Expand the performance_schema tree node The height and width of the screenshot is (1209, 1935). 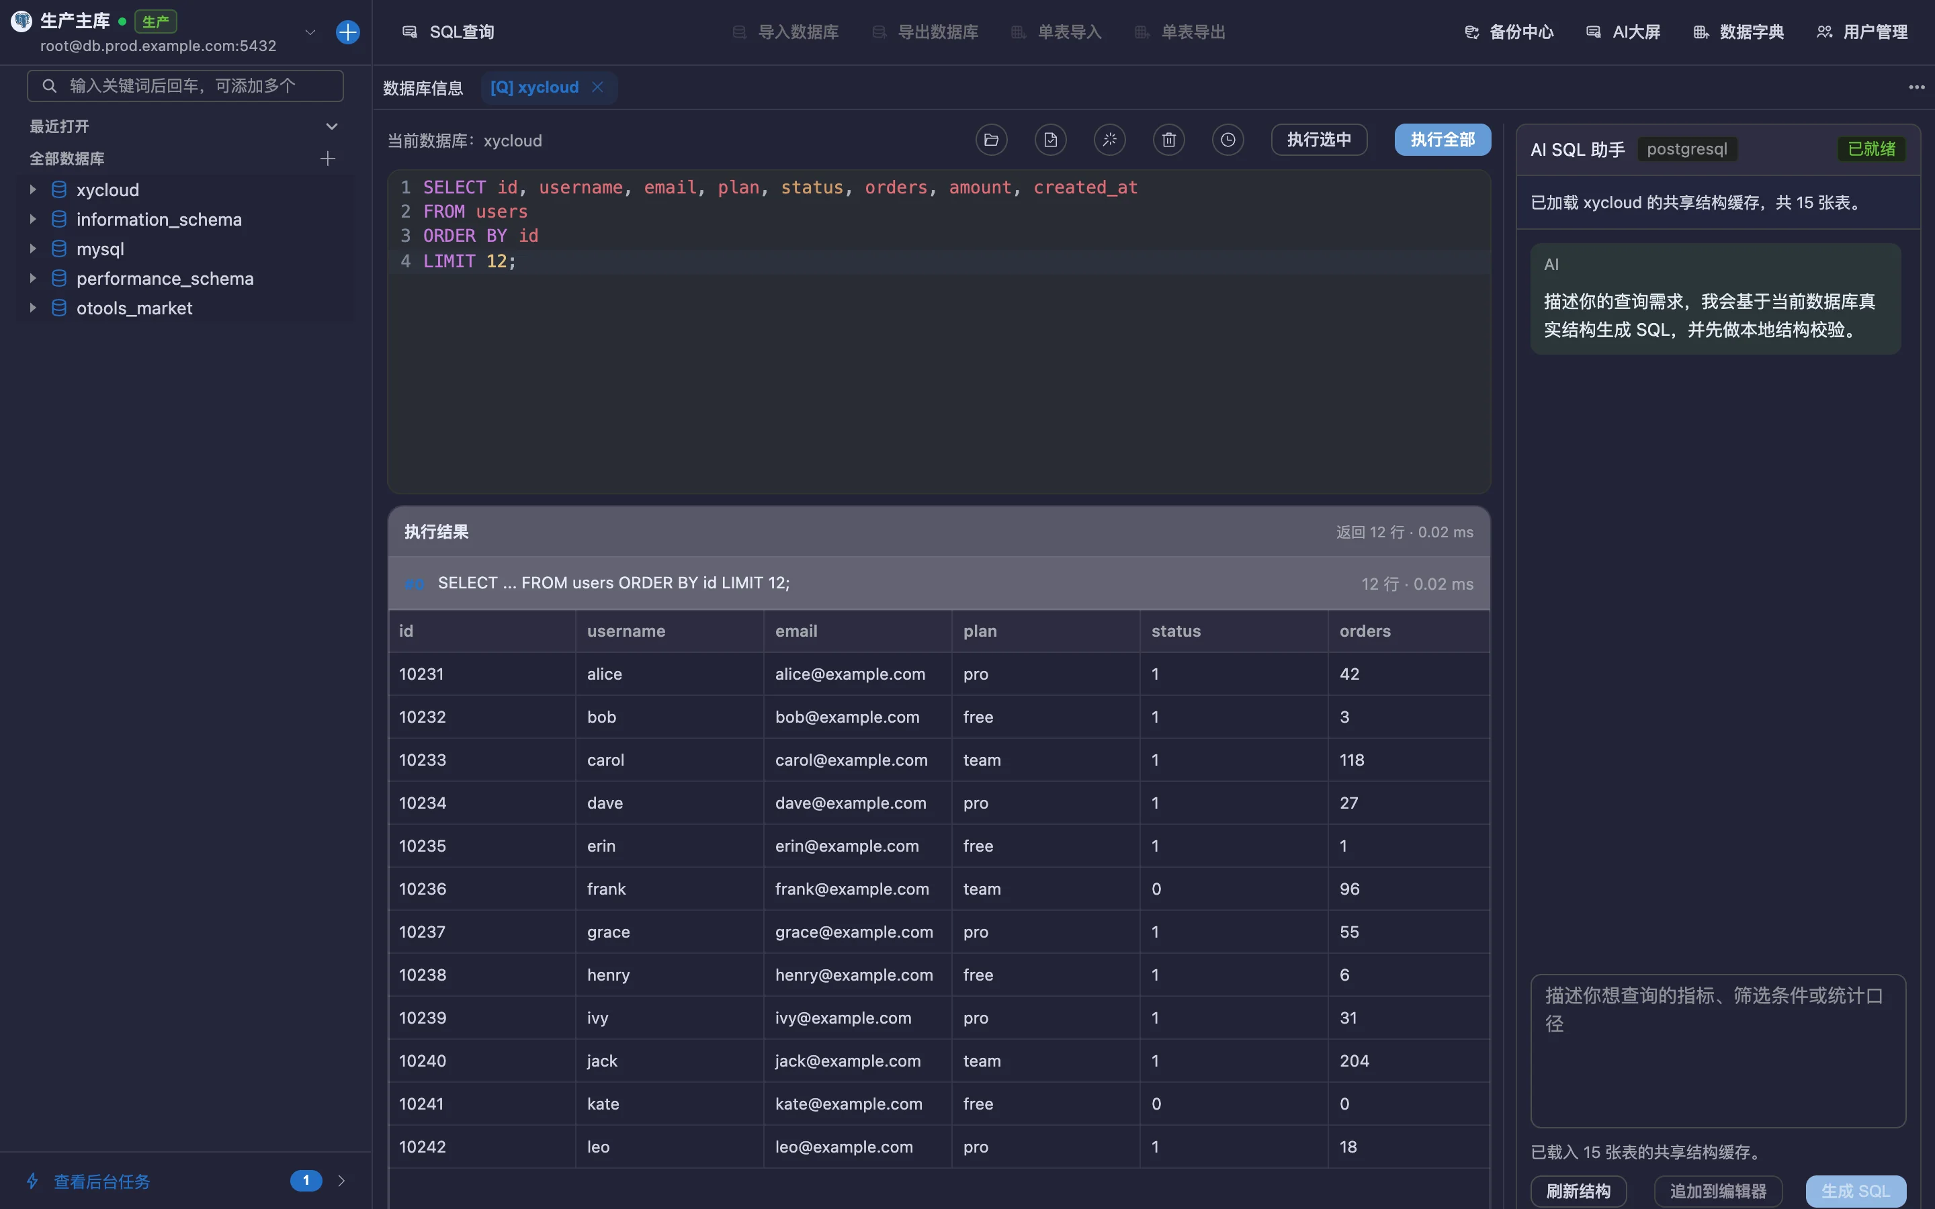click(x=33, y=278)
